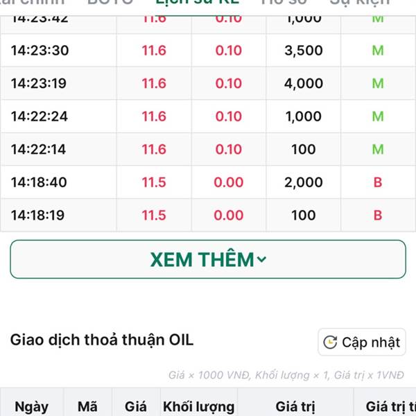This screenshot has width=416, height=416.
Task: Select the 4,000 volume cell
Action: pos(304,83)
